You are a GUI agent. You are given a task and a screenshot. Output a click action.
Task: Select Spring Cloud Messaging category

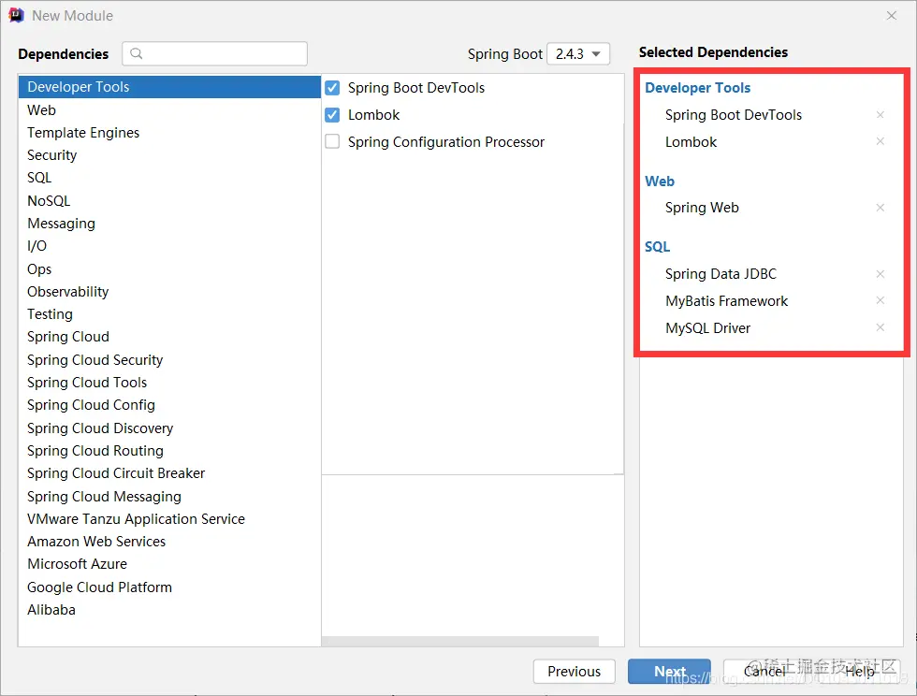coord(169,496)
